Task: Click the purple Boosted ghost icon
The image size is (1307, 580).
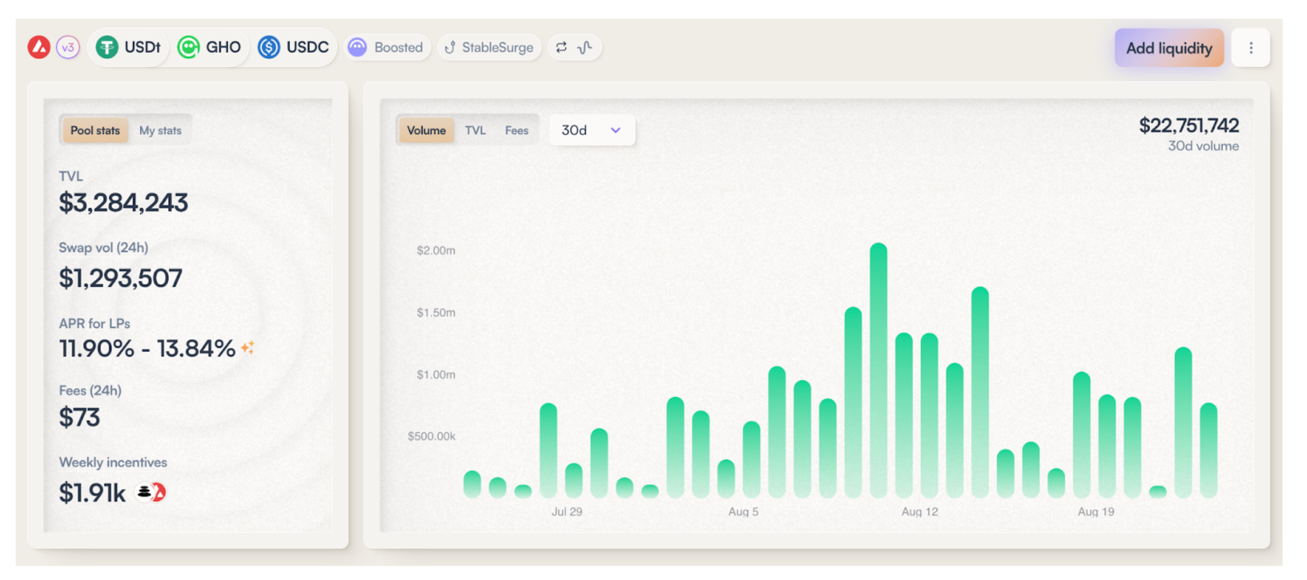Action: click(357, 47)
